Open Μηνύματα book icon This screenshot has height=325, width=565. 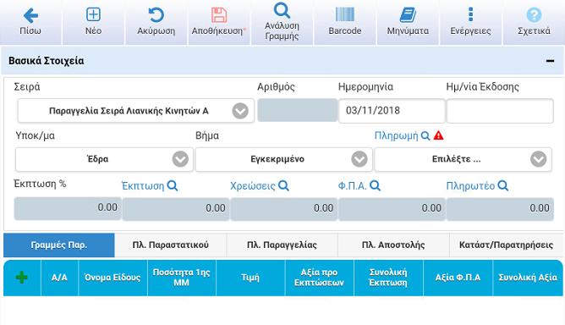408,15
